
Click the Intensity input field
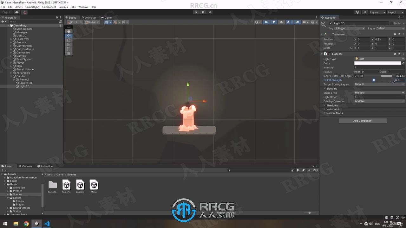click(x=379, y=67)
